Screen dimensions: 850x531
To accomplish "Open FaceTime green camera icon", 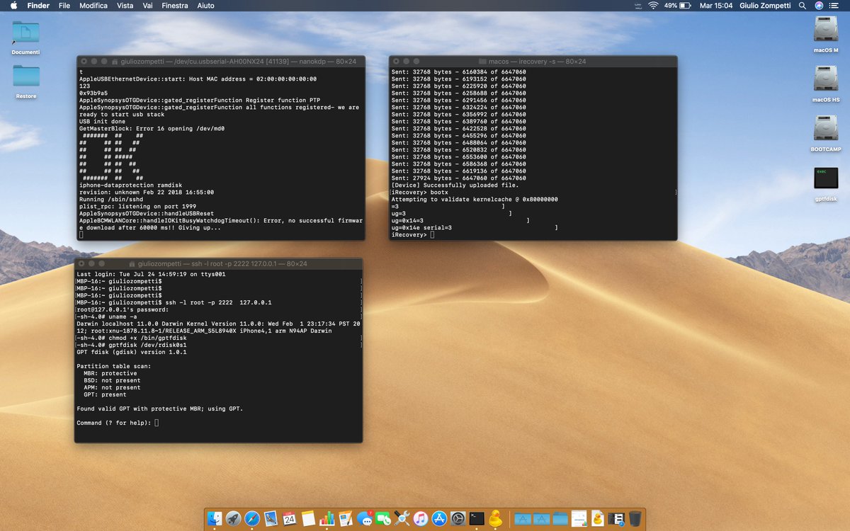I will (x=383, y=519).
